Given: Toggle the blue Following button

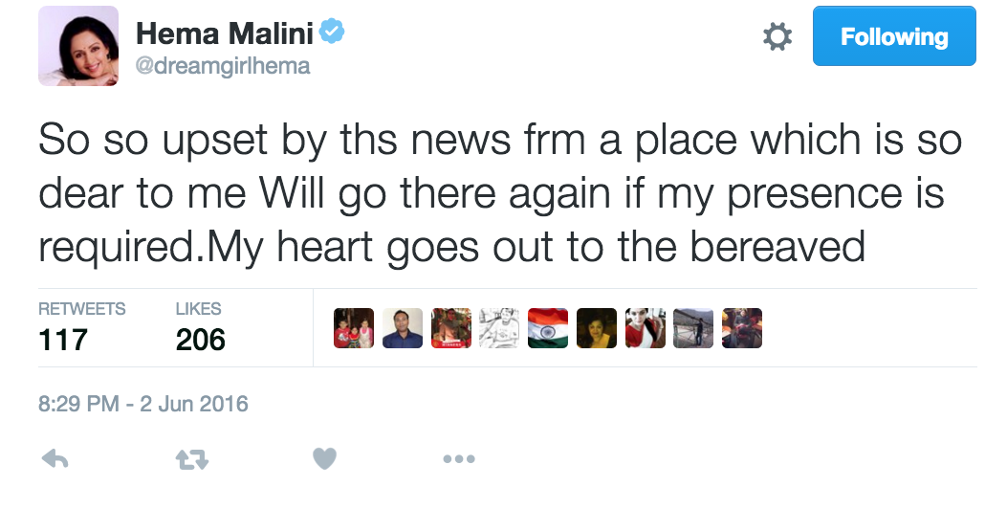Looking at the screenshot, I should [x=894, y=37].
